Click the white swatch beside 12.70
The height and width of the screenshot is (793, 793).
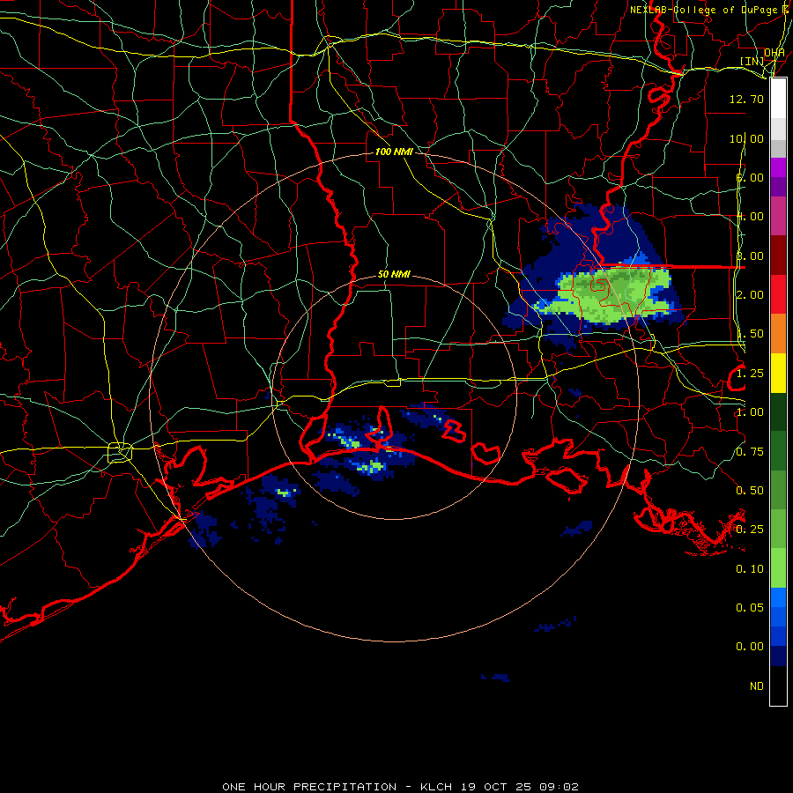coord(778,99)
